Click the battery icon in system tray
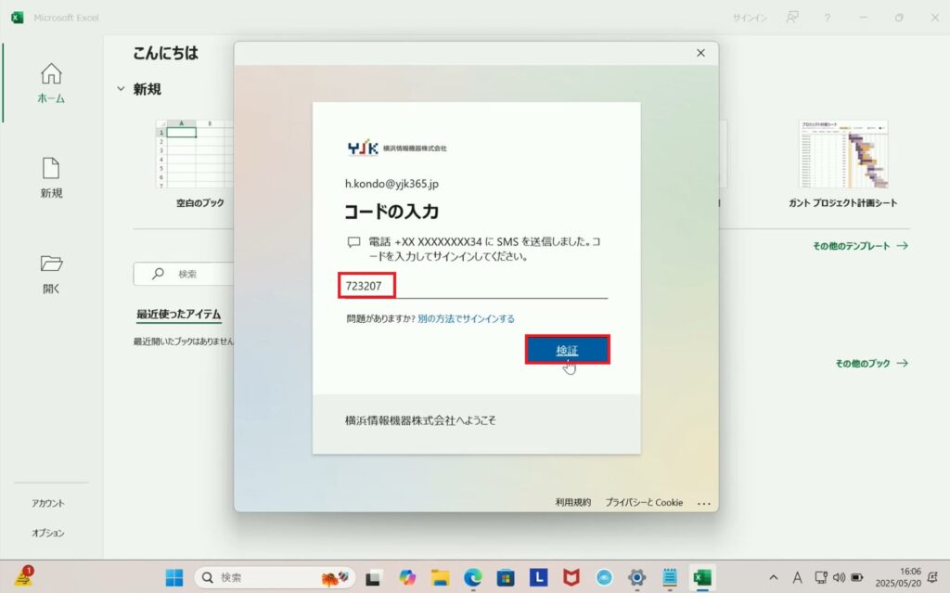This screenshot has width=950, height=593. (x=857, y=578)
